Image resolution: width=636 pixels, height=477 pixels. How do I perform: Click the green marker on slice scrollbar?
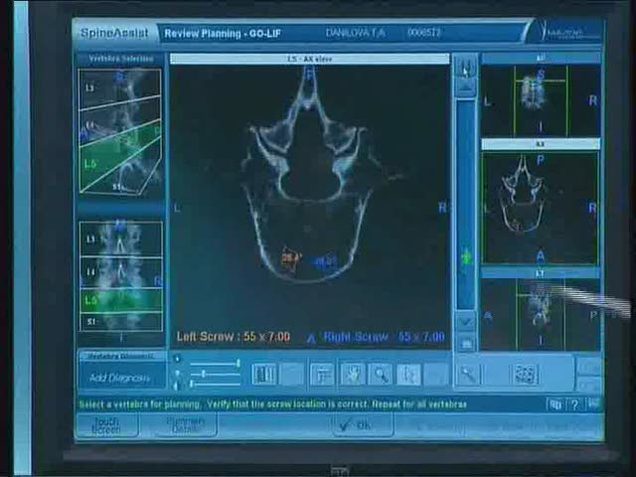click(465, 257)
